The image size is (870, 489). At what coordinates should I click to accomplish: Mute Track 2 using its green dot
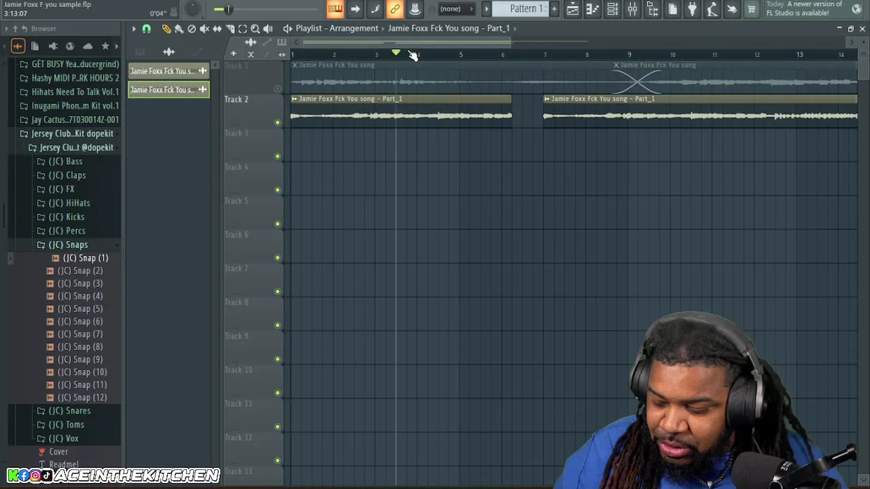(x=277, y=122)
